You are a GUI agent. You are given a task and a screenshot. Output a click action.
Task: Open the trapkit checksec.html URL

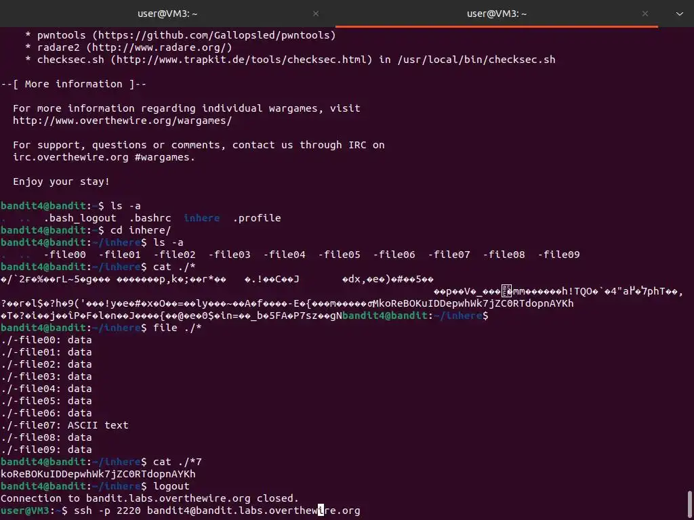241,60
